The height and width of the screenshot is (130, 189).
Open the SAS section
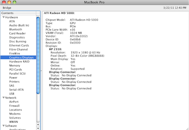(12, 86)
